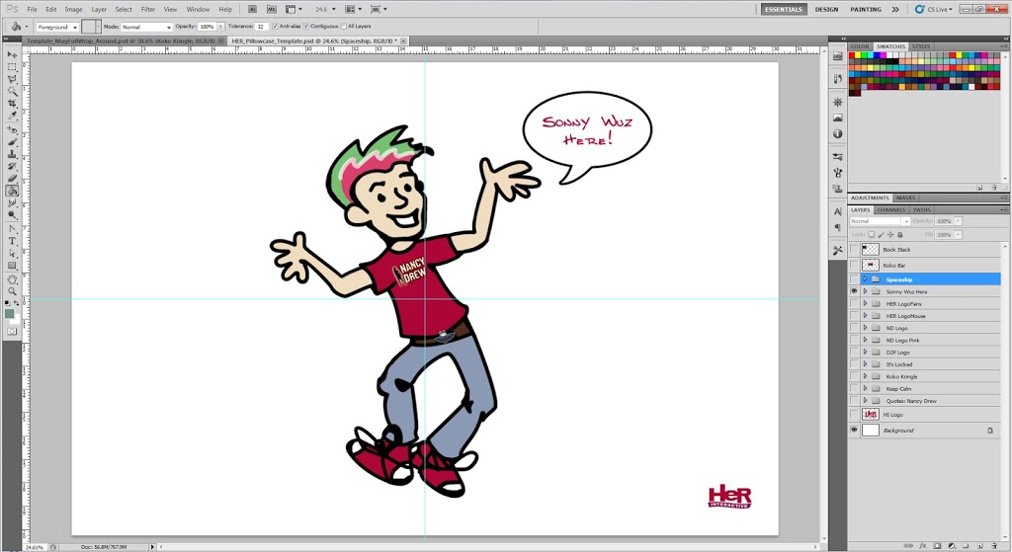
Task: Open the CS Live button
Action: pyautogui.click(x=933, y=10)
